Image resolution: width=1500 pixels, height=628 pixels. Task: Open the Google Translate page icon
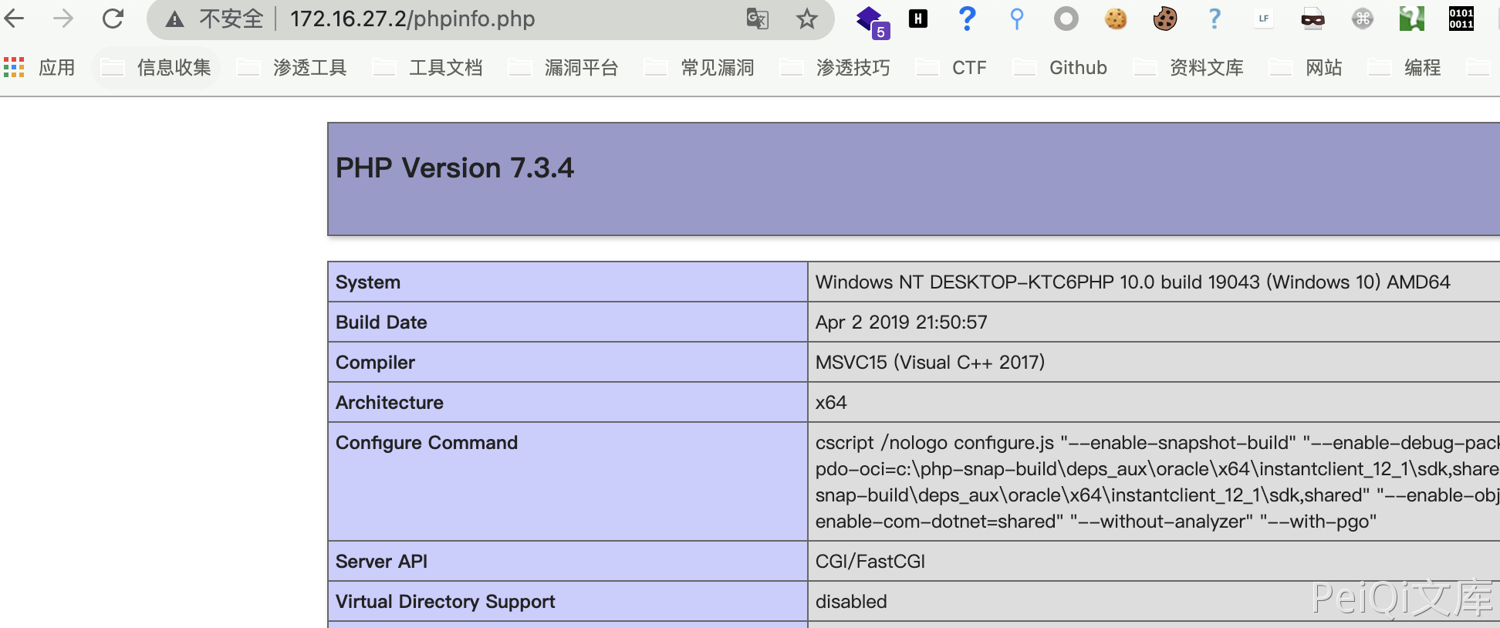click(x=757, y=19)
